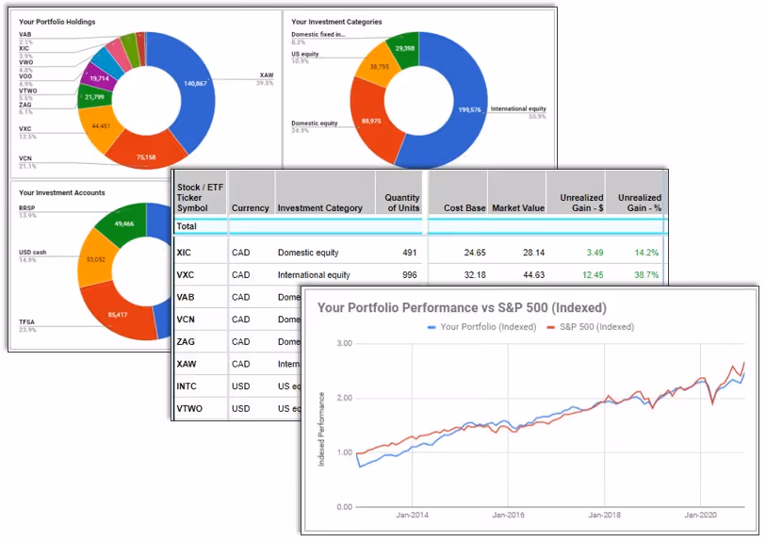Select the 'Domestic equity' label in categories chart
This screenshot has width=766, height=542.
(315, 123)
